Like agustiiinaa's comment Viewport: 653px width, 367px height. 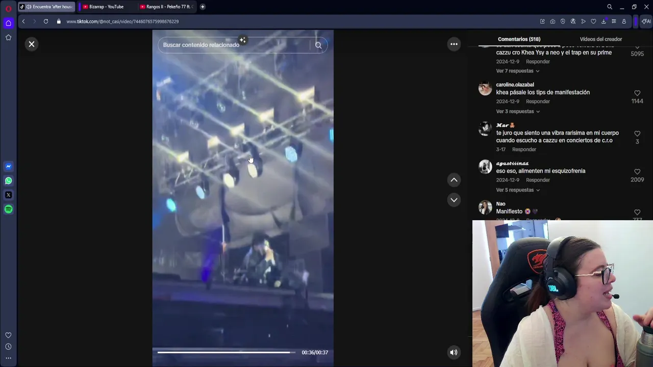(x=637, y=172)
